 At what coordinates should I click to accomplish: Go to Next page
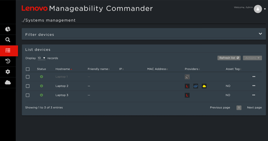pos(254,108)
